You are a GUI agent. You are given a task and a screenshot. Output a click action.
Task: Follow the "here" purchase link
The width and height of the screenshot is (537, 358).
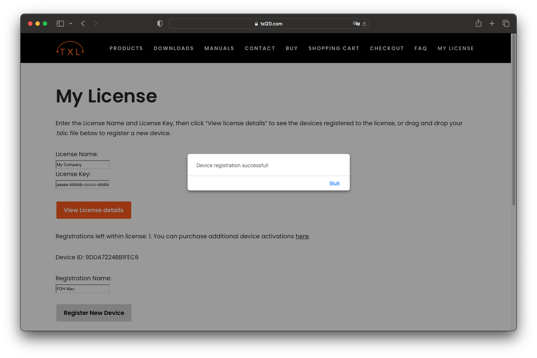click(302, 236)
